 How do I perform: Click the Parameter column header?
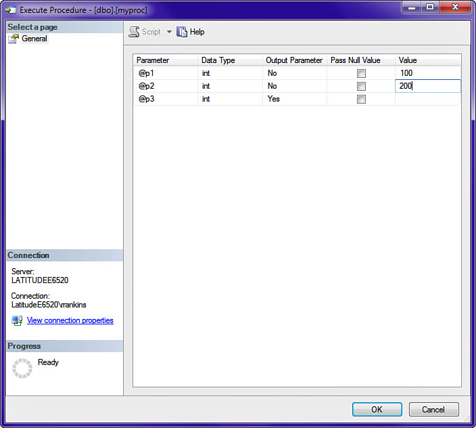point(153,60)
